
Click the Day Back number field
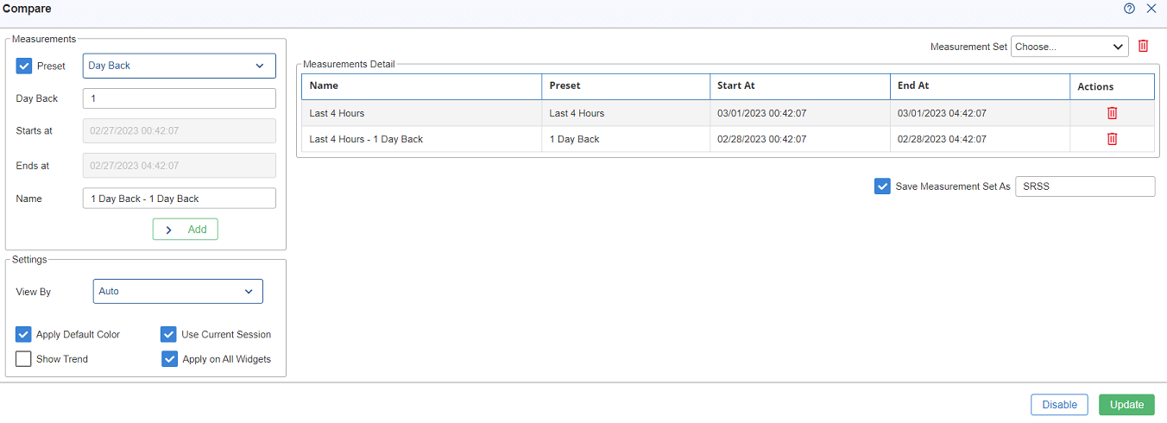(180, 98)
